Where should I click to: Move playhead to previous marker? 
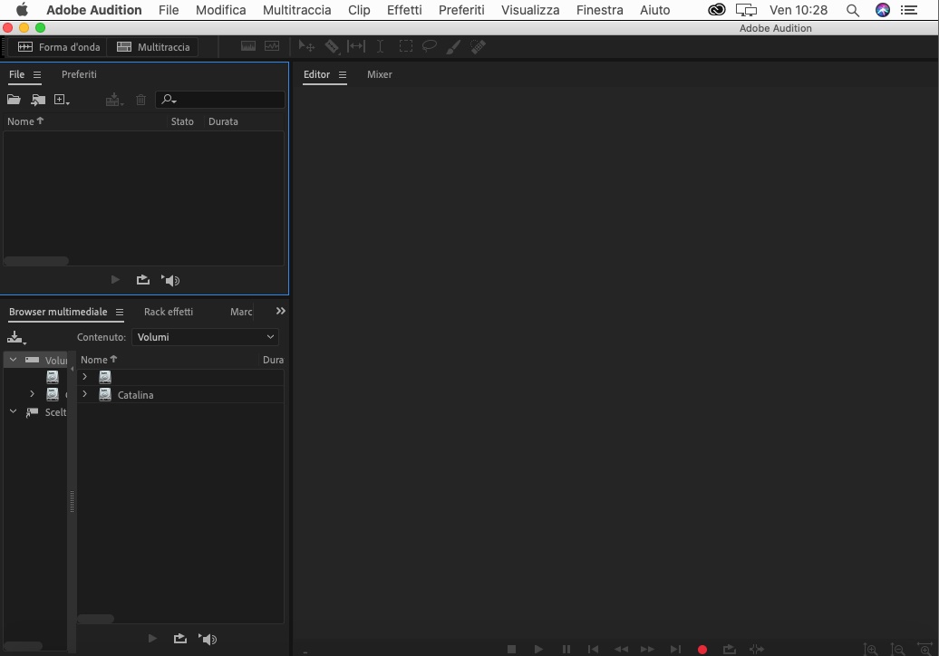593,649
